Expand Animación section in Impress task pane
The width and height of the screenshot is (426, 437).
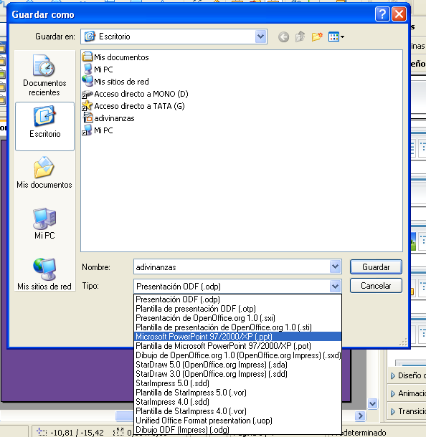[x=407, y=393]
